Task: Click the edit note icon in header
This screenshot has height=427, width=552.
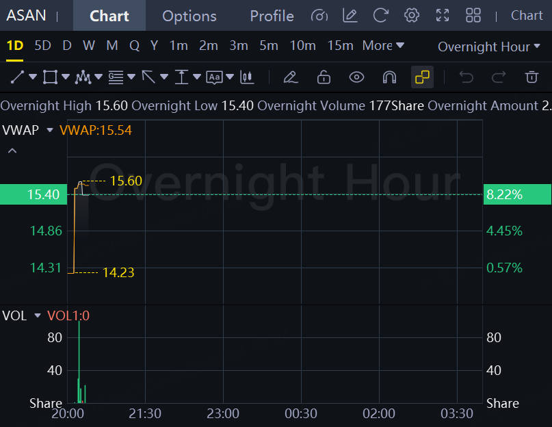Action: point(350,16)
